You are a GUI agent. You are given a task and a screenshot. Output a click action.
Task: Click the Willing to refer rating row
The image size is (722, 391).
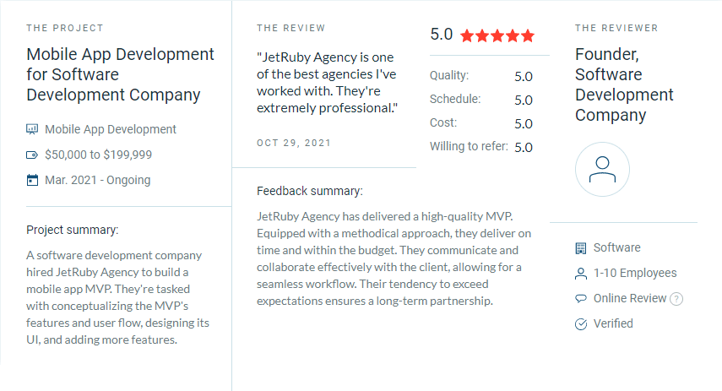point(481,147)
